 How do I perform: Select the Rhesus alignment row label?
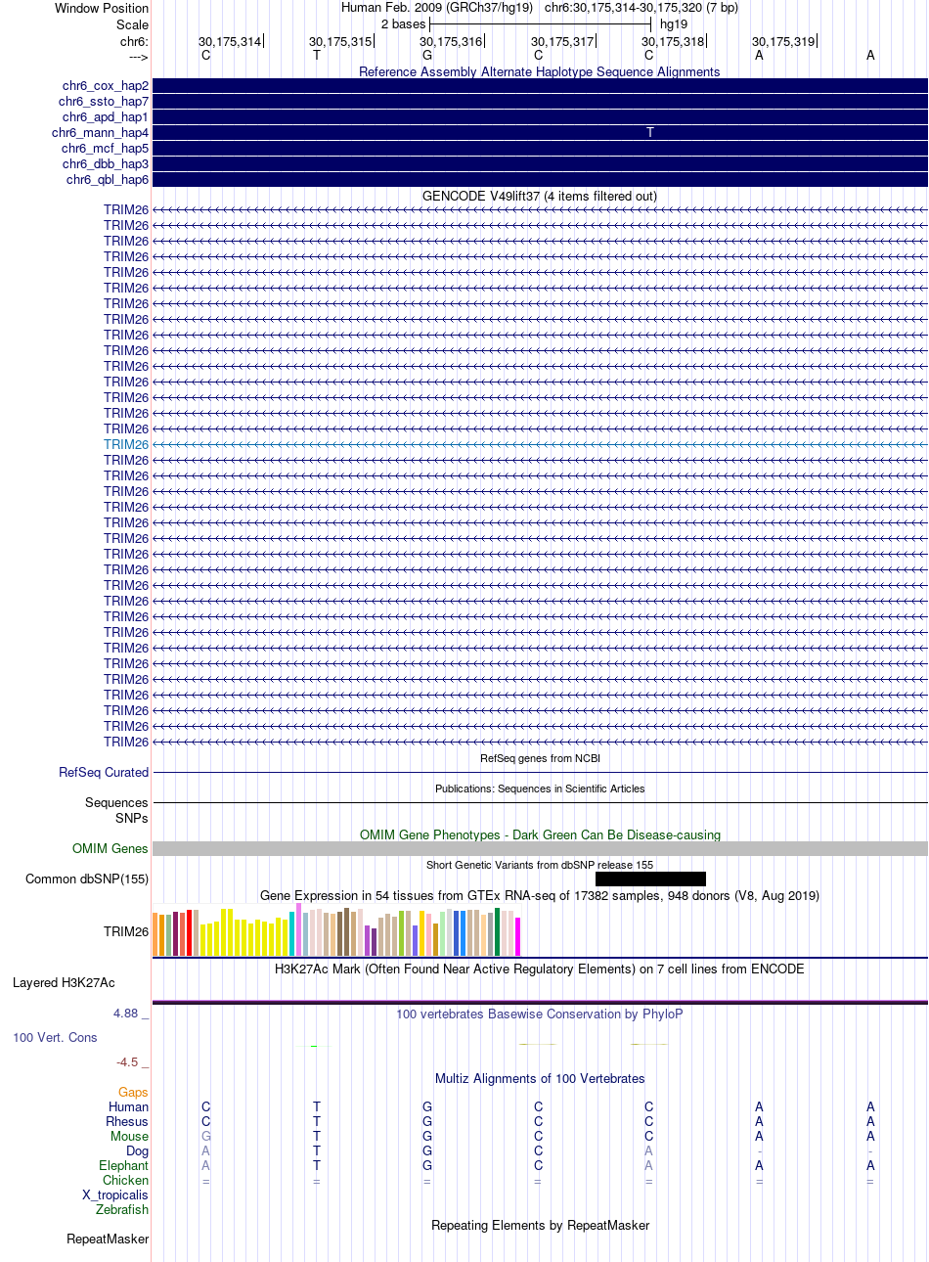tap(128, 1122)
